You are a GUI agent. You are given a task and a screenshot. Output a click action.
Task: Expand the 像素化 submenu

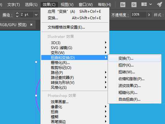tap(75, 107)
